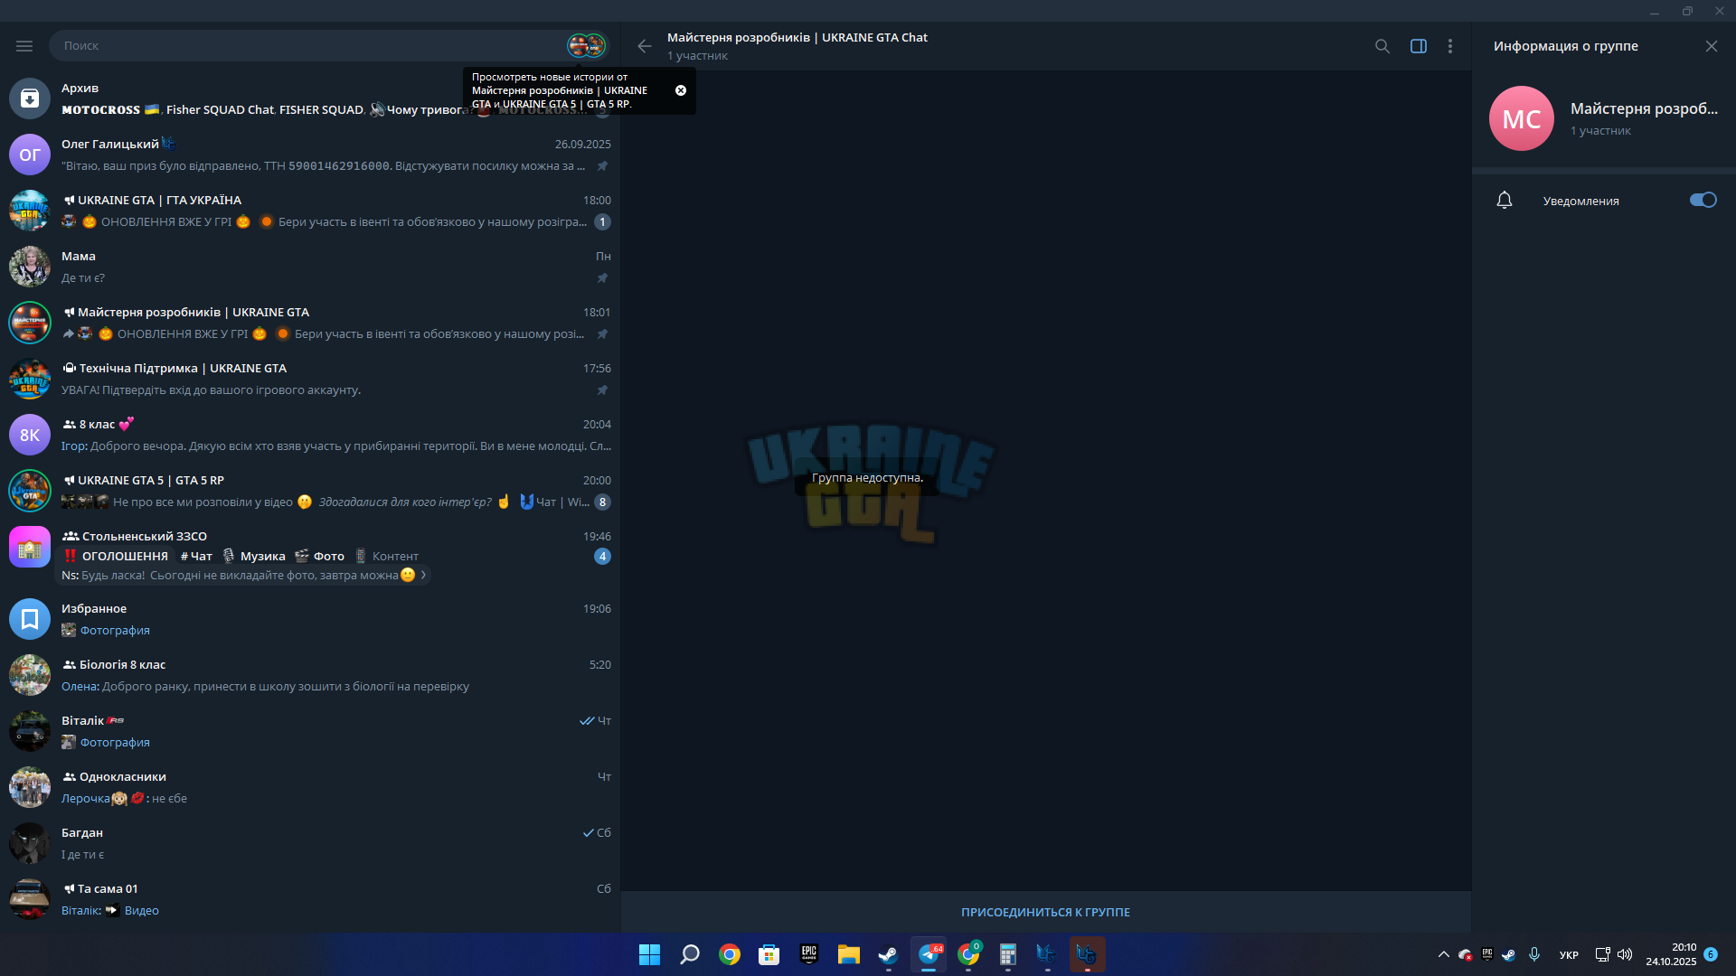Open Steam from the taskbar

[888, 954]
